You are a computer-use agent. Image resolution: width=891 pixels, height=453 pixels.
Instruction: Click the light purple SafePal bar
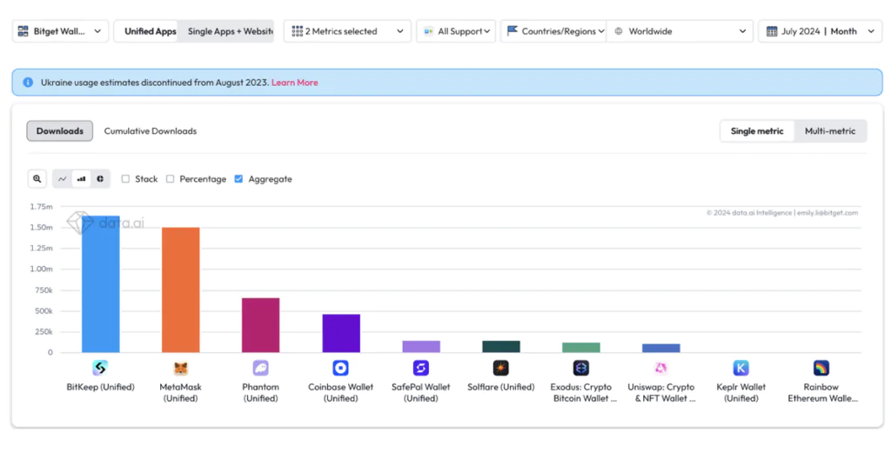(421, 347)
